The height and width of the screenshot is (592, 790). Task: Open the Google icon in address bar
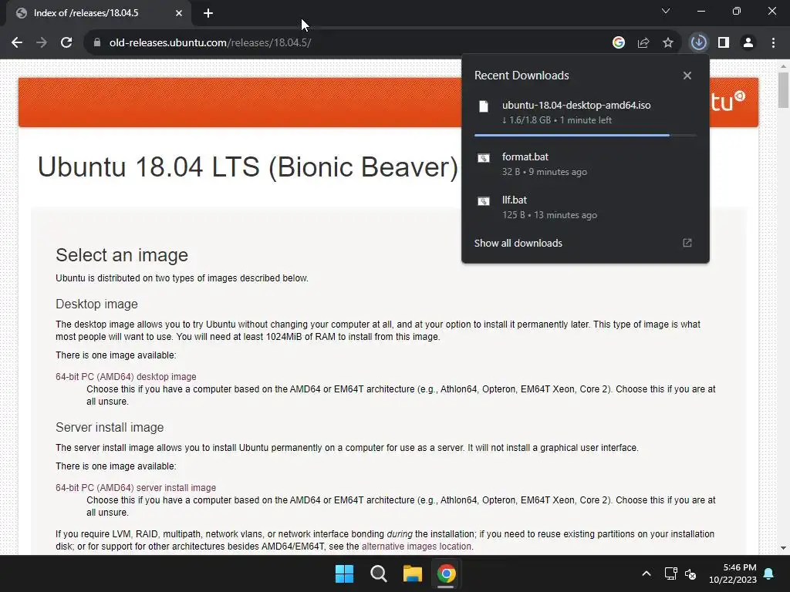tap(619, 43)
